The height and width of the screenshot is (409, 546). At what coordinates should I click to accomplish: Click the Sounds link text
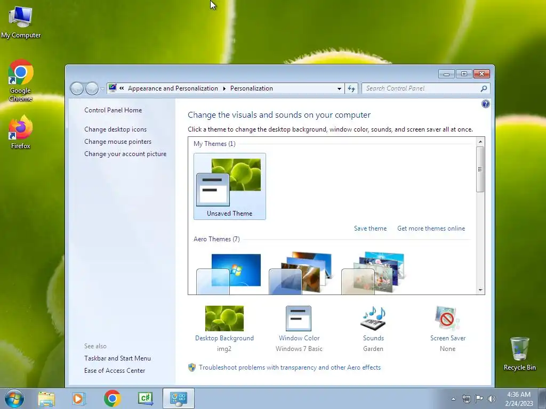373,338
